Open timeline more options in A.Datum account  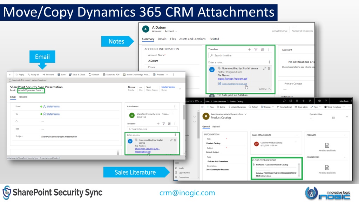click(269, 49)
